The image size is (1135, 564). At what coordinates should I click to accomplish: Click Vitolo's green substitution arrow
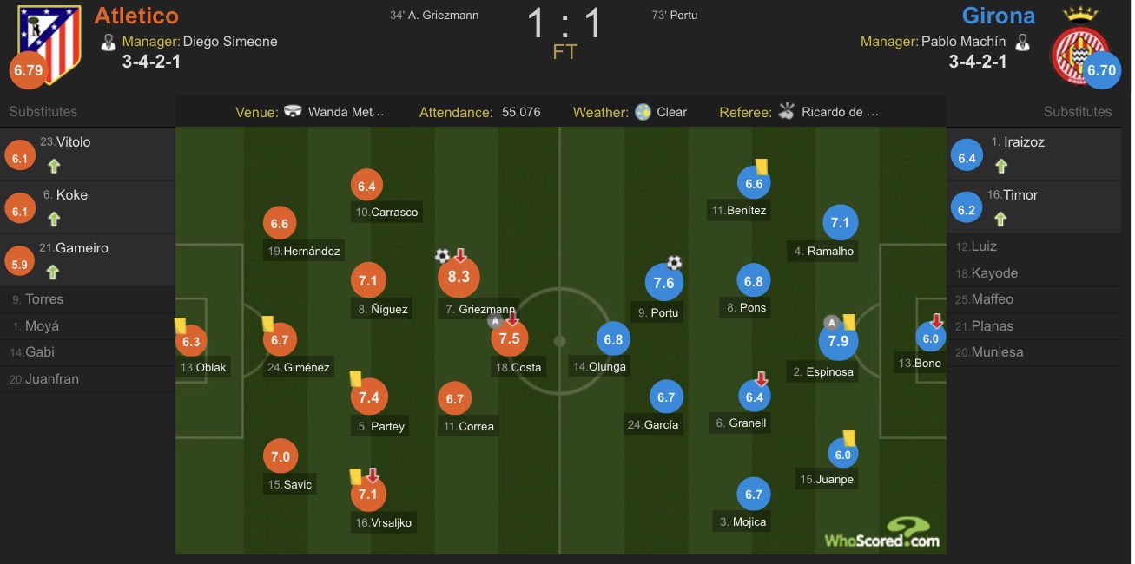pos(53,166)
